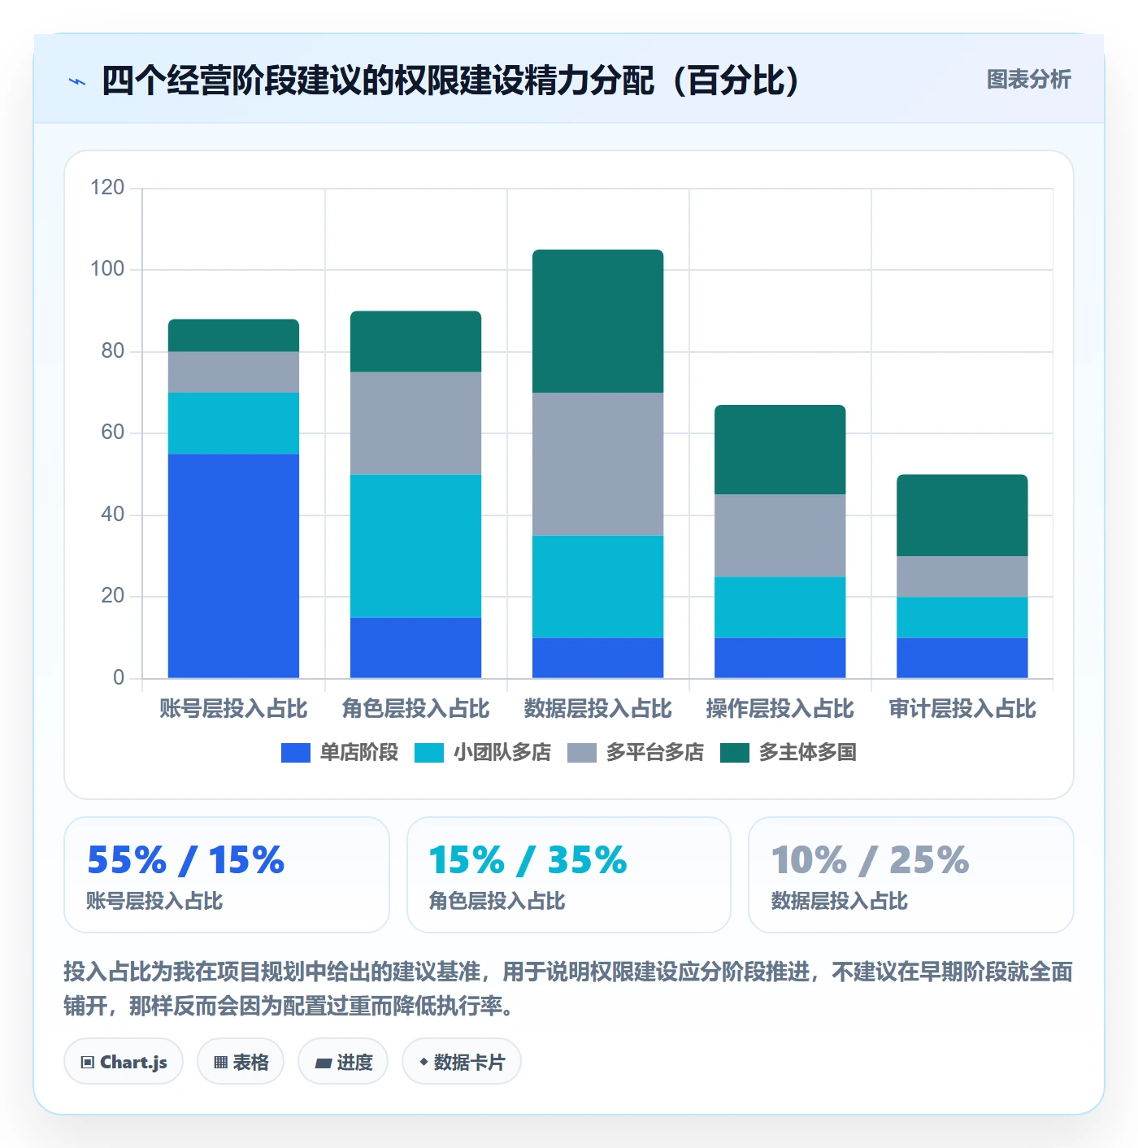Click the cyan segment of 账号层 bar

233,423
